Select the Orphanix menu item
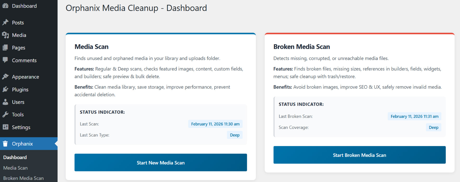The height and width of the screenshot is (182, 460). coord(29,144)
